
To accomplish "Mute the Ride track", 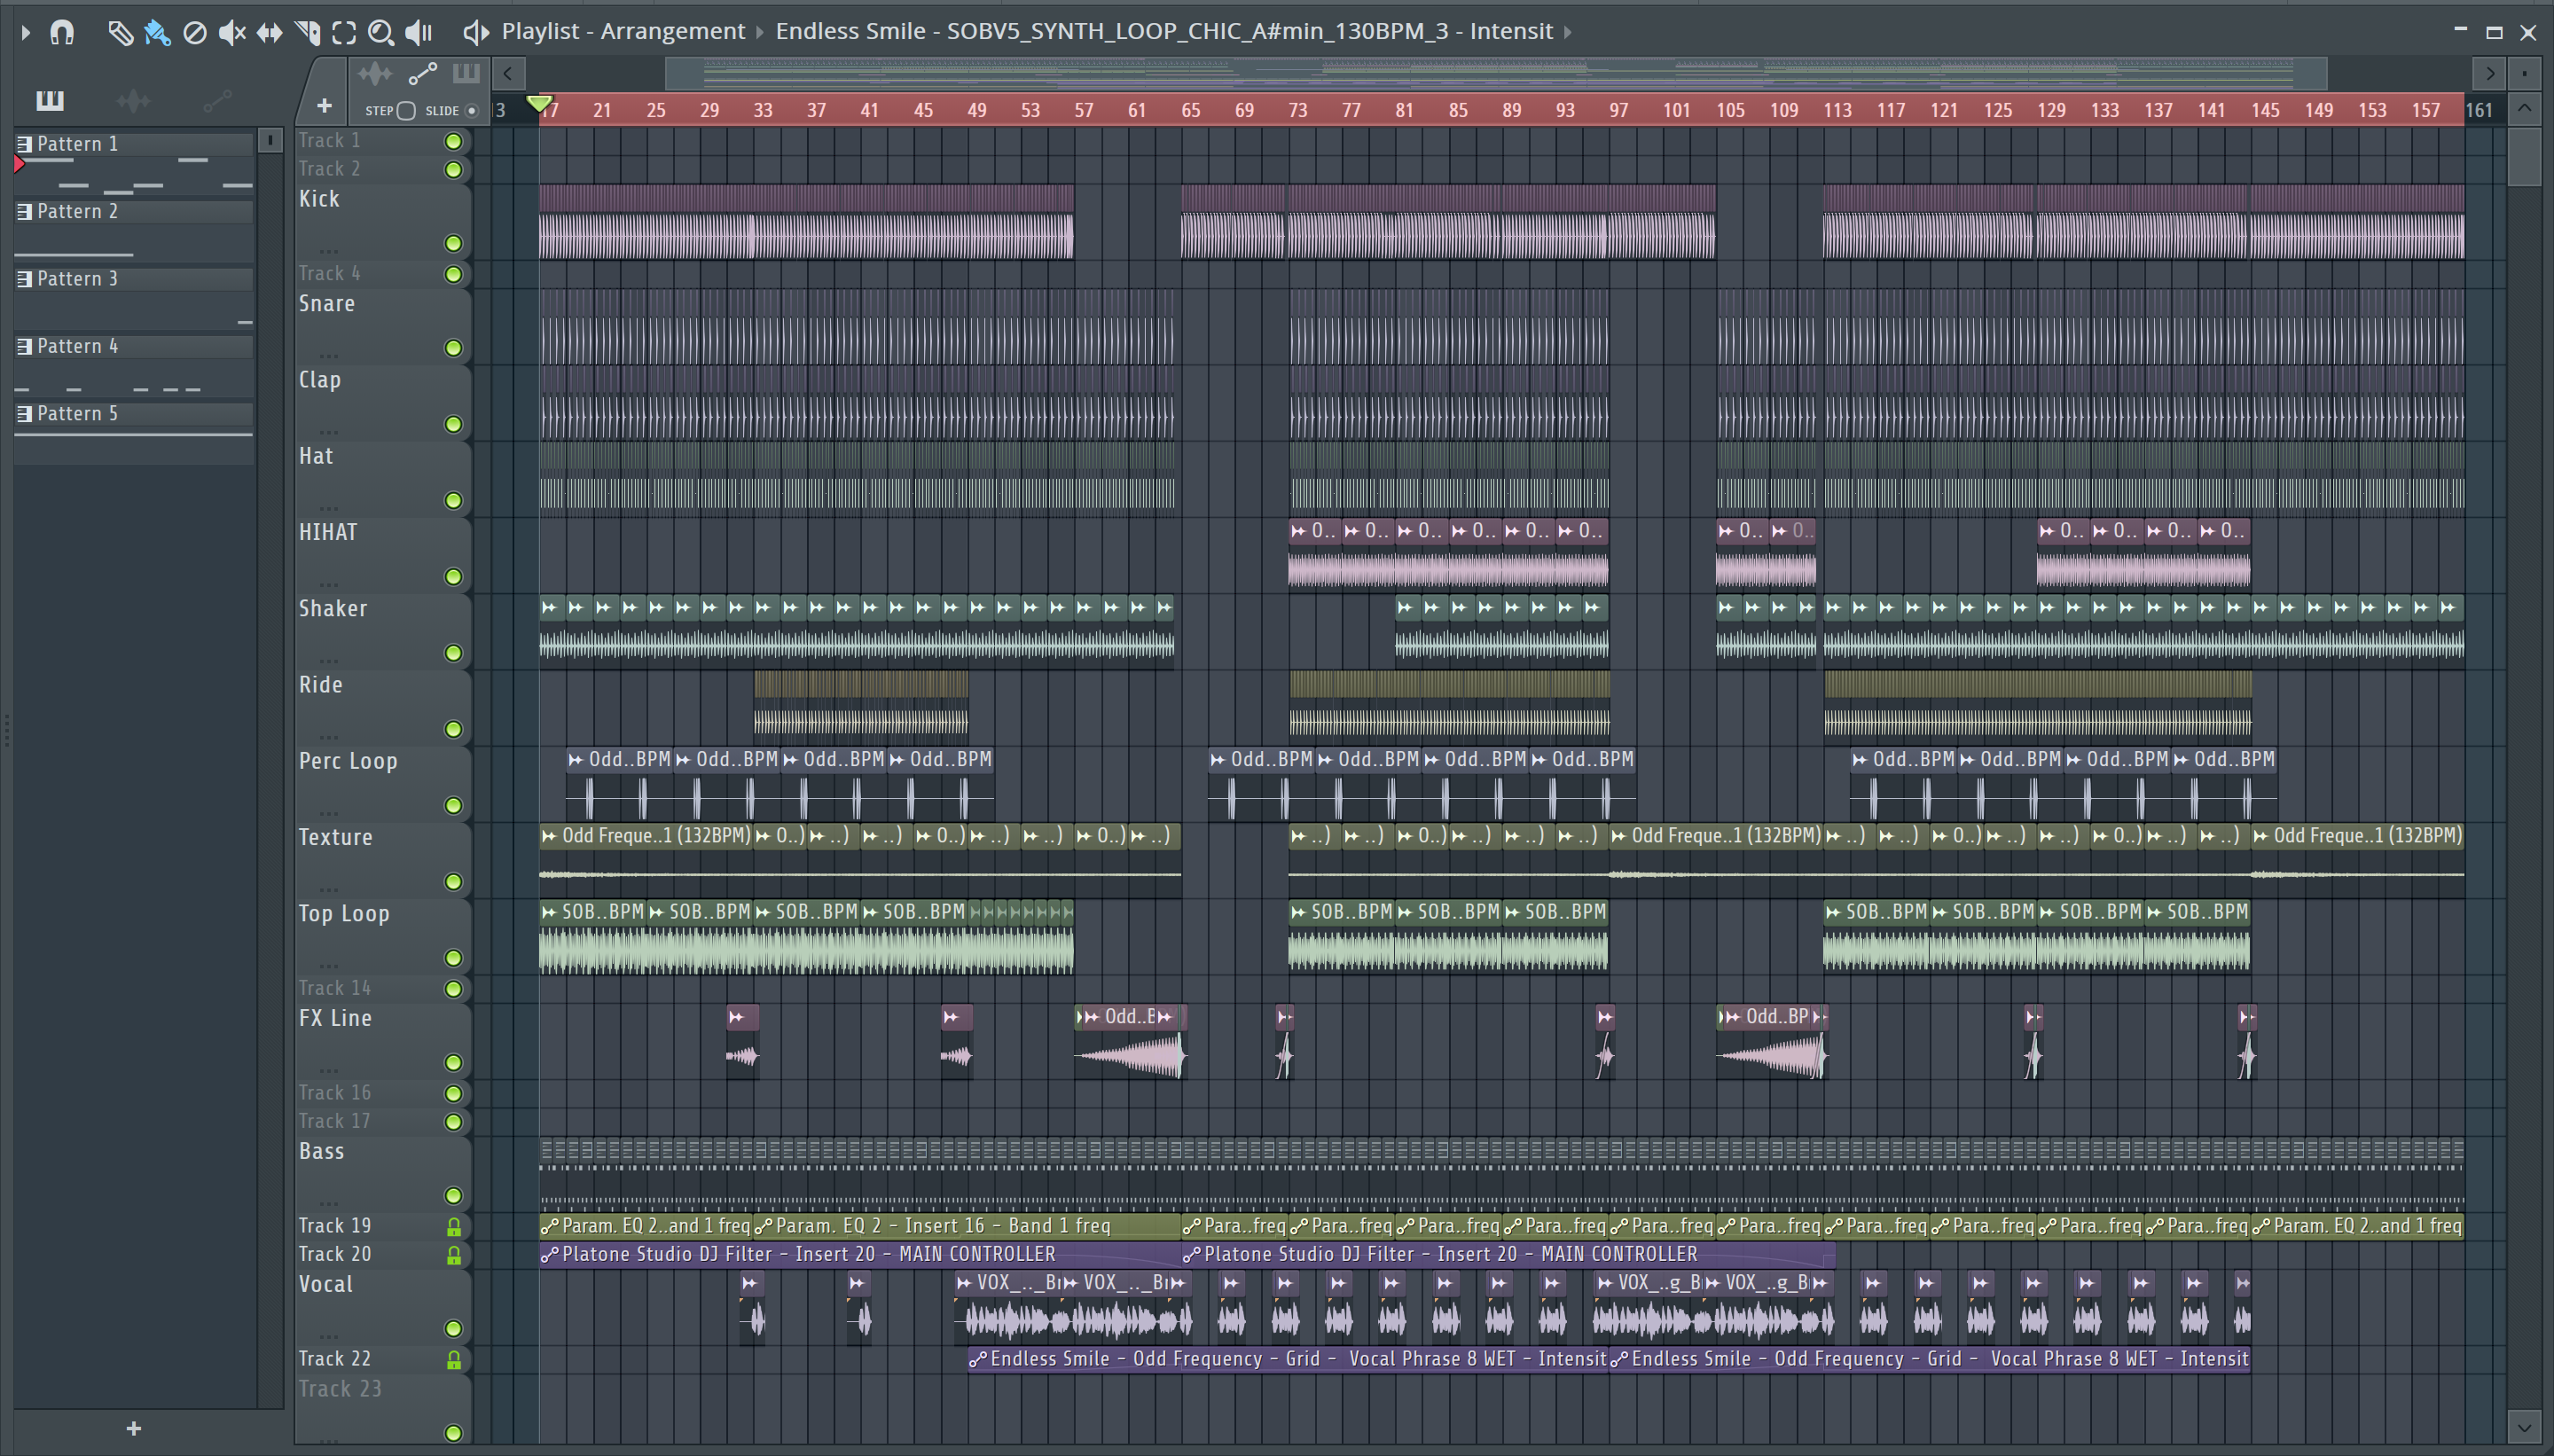I will pyautogui.click(x=453, y=730).
